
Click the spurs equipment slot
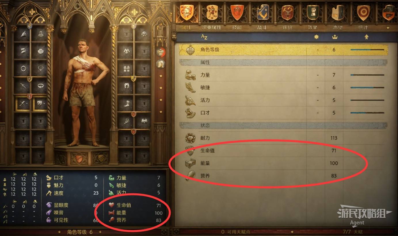[x=126, y=121]
